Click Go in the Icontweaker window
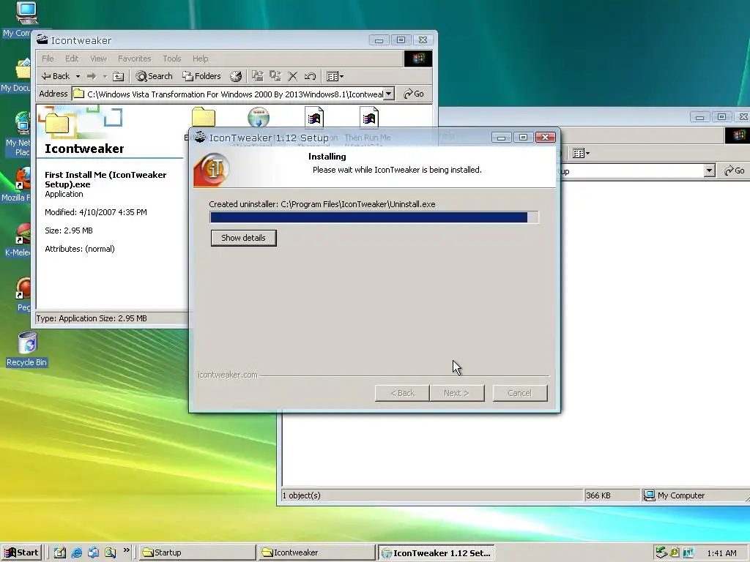This screenshot has width=750, height=562. (414, 94)
